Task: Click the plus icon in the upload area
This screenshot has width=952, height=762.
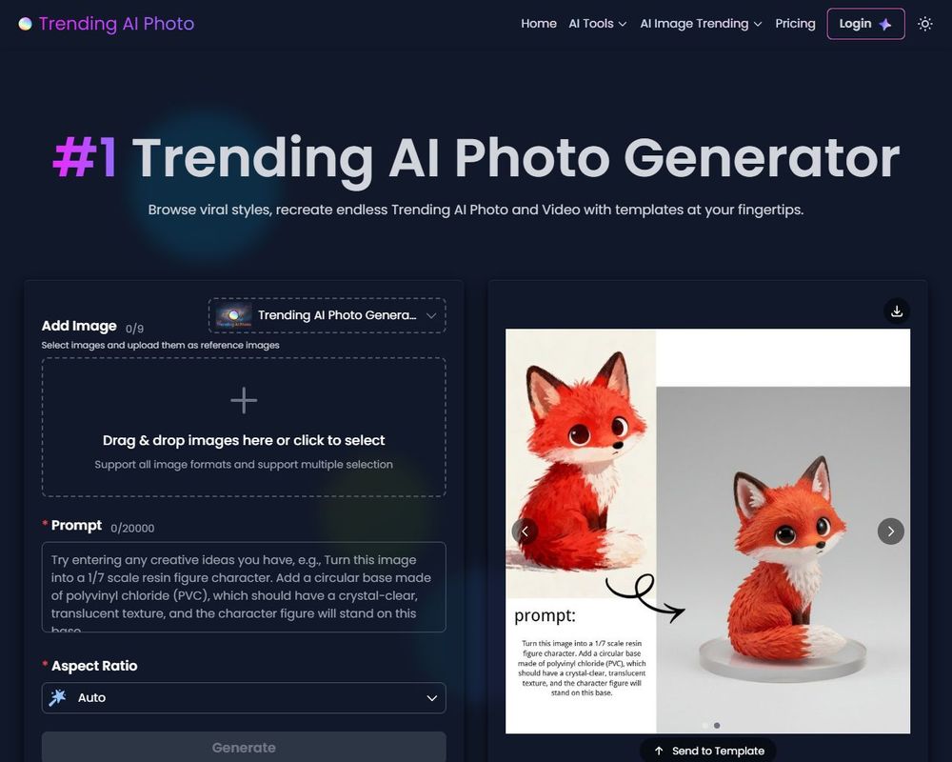Action: point(244,400)
